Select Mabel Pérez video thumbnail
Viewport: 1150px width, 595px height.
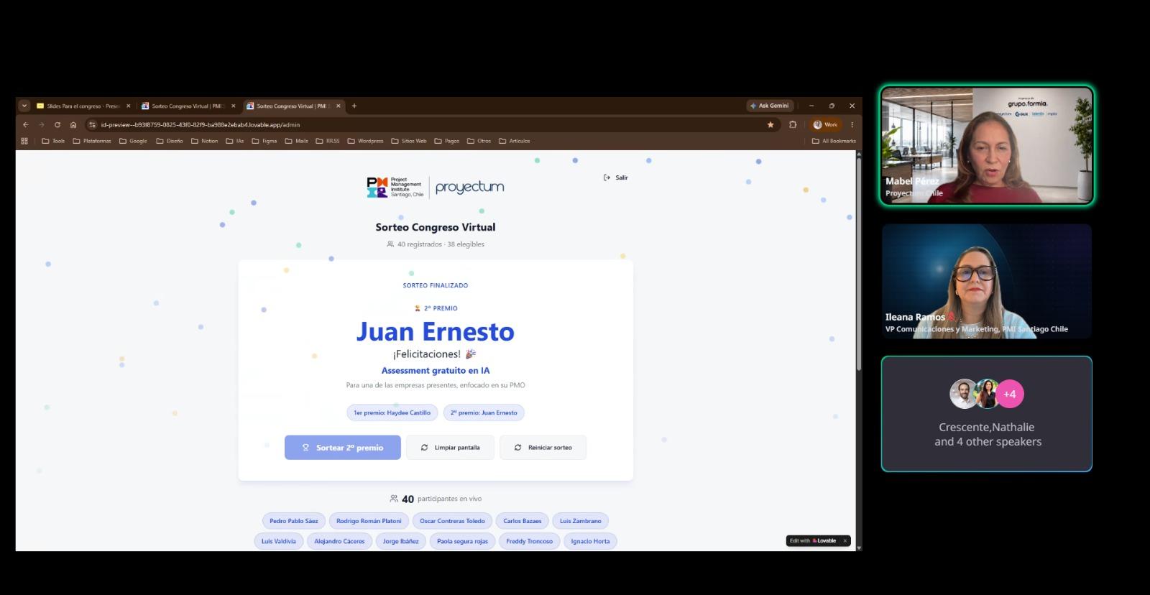pyautogui.click(x=987, y=146)
